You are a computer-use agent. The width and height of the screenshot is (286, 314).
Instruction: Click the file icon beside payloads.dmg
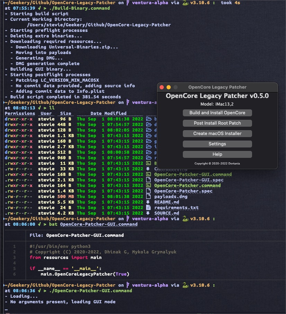(149, 196)
